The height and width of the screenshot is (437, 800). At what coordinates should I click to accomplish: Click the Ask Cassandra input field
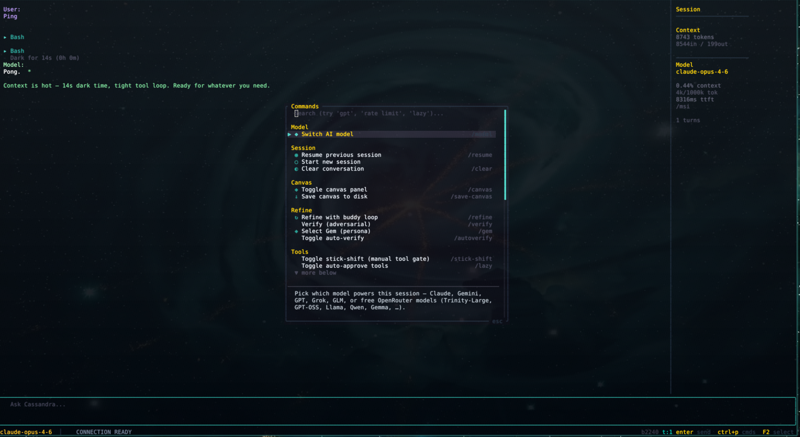(x=130, y=404)
